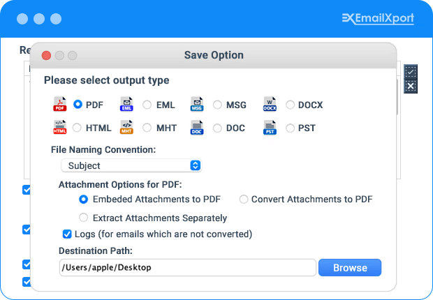Click the DOCX file format icon
The height and width of the screenshot is (300, 433).
[270, 104]
